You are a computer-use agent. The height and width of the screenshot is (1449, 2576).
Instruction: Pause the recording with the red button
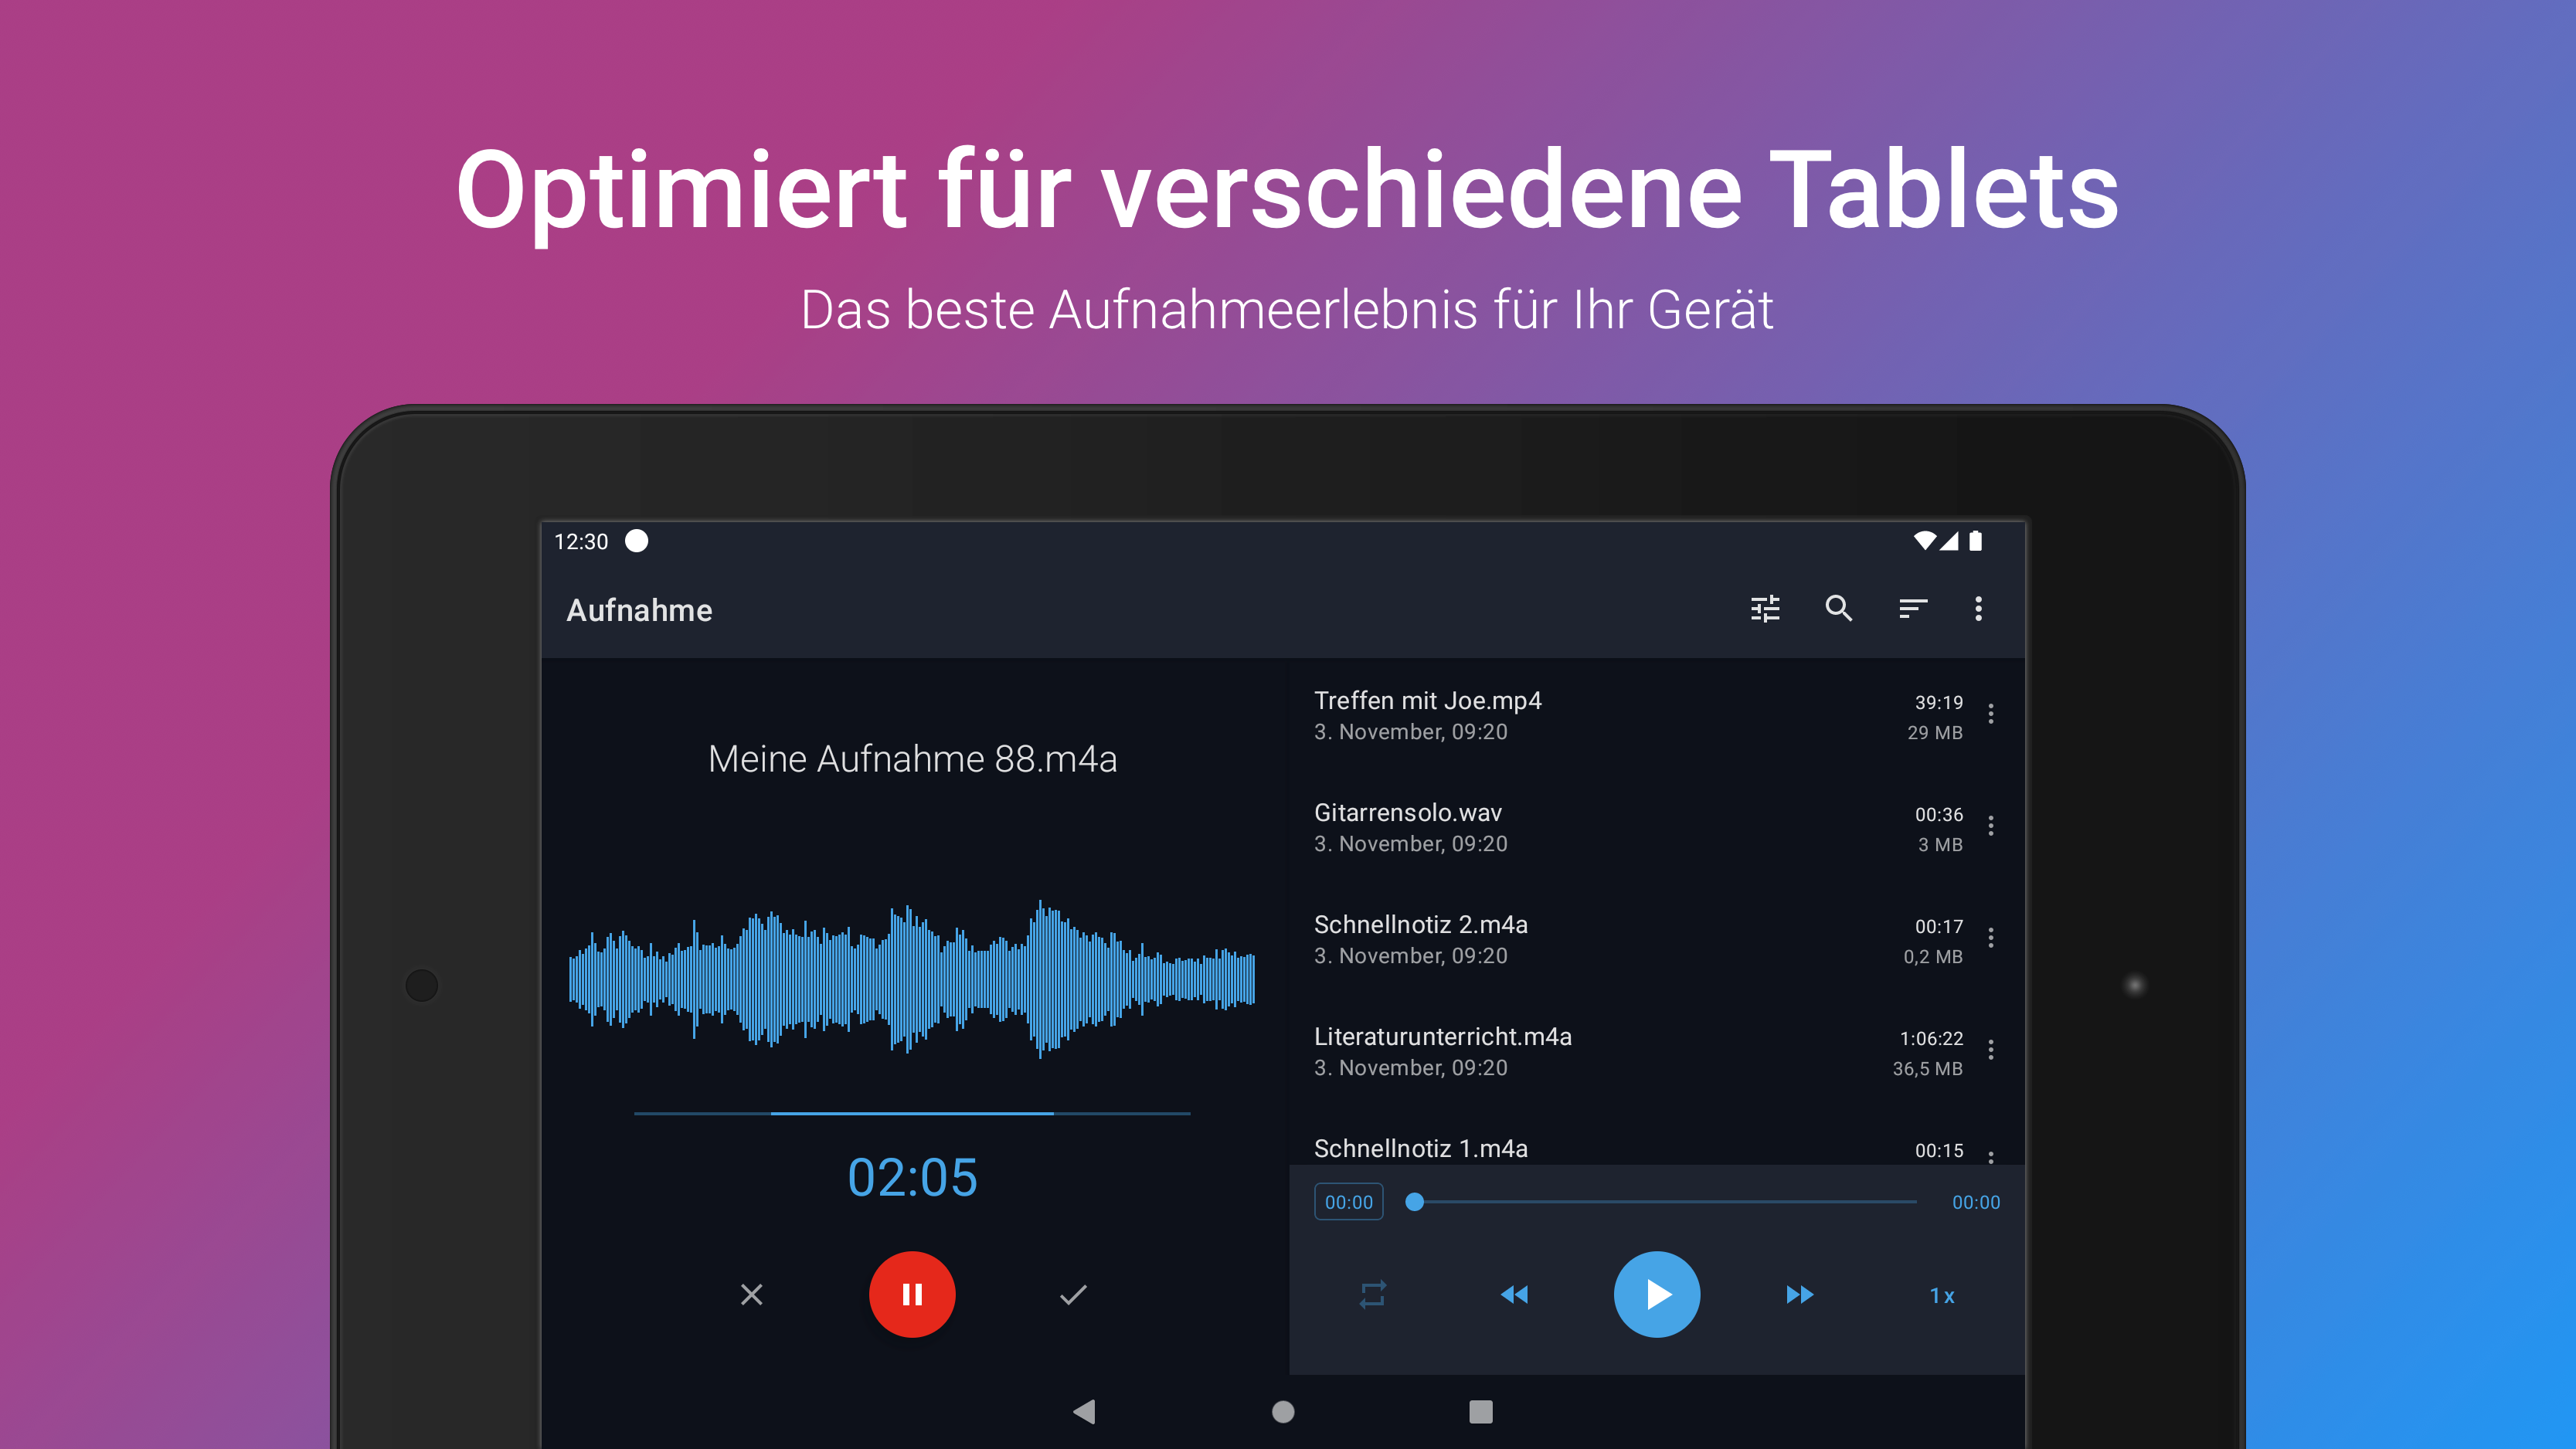coord(912,1294)
